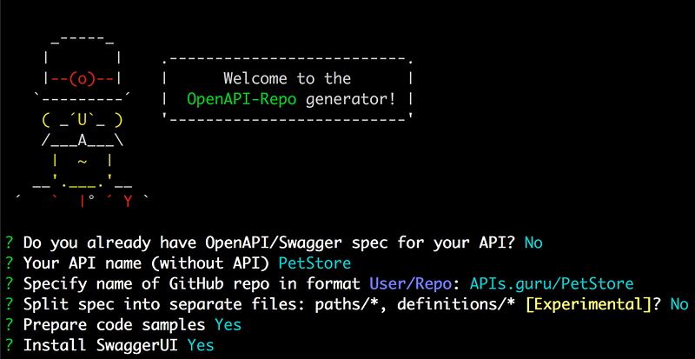Click question mark before 'Install SwaggerUI'

click(x=9, y=346)
